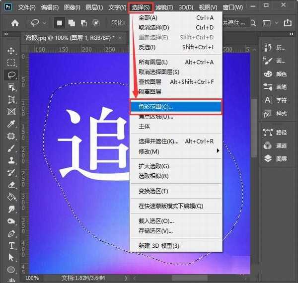Select the Horizontal Type tool
298x283 pixels.
coord(11,246)
